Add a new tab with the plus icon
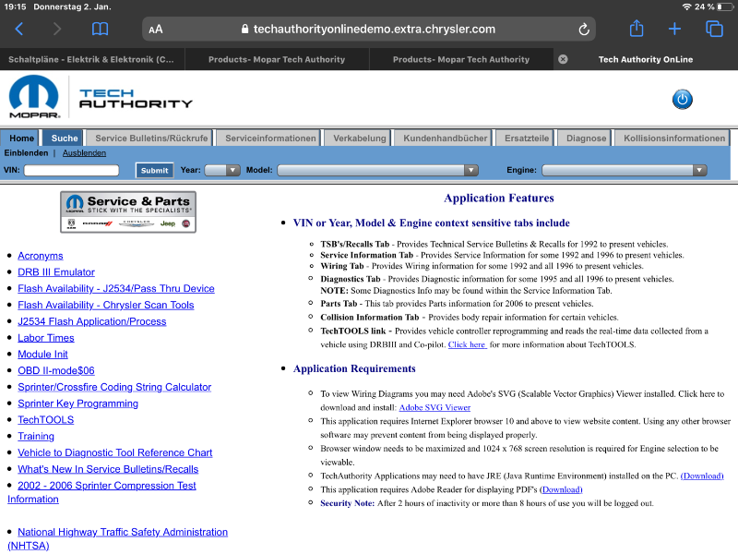This screenshot has width=738, height=554. pyautogui.click(x=674, y=30)
